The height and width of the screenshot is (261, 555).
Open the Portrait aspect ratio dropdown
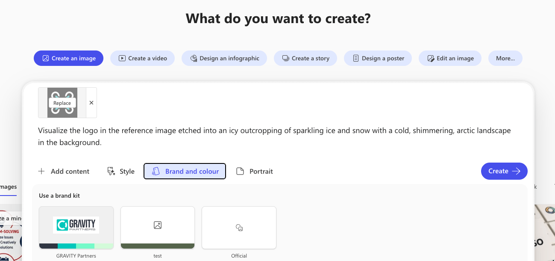255,171
